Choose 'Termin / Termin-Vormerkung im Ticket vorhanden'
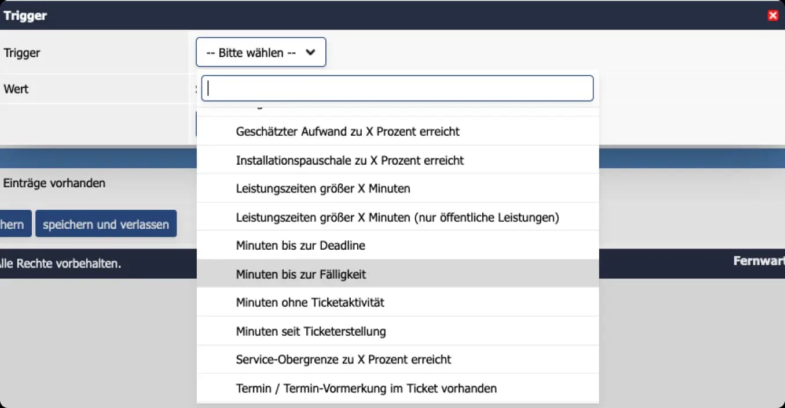The image size is (785, 408). [x=366, y=388]
